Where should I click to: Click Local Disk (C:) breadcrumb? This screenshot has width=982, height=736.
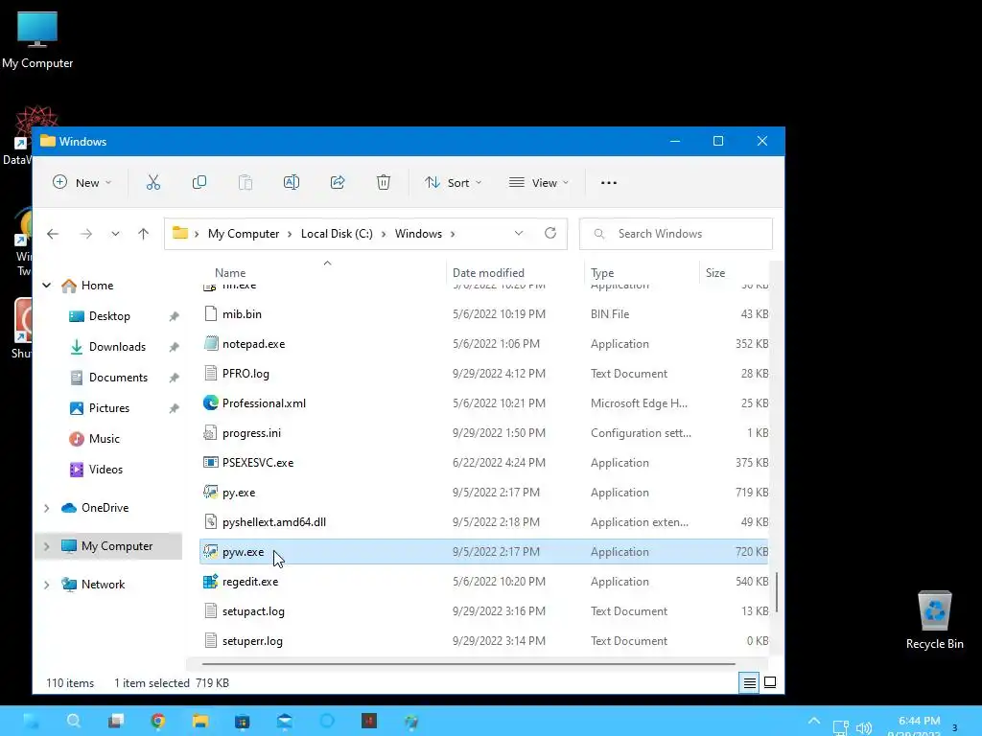[337, 234]
